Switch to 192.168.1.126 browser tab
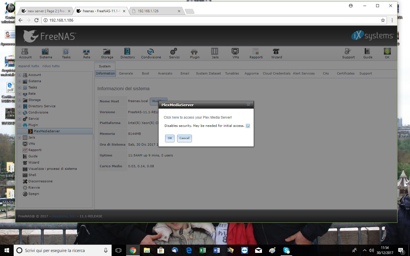 click(156, 11)
